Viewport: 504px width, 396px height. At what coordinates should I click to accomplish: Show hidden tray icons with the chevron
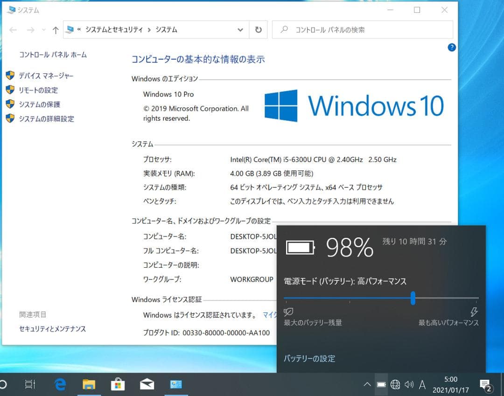(367, 384)
